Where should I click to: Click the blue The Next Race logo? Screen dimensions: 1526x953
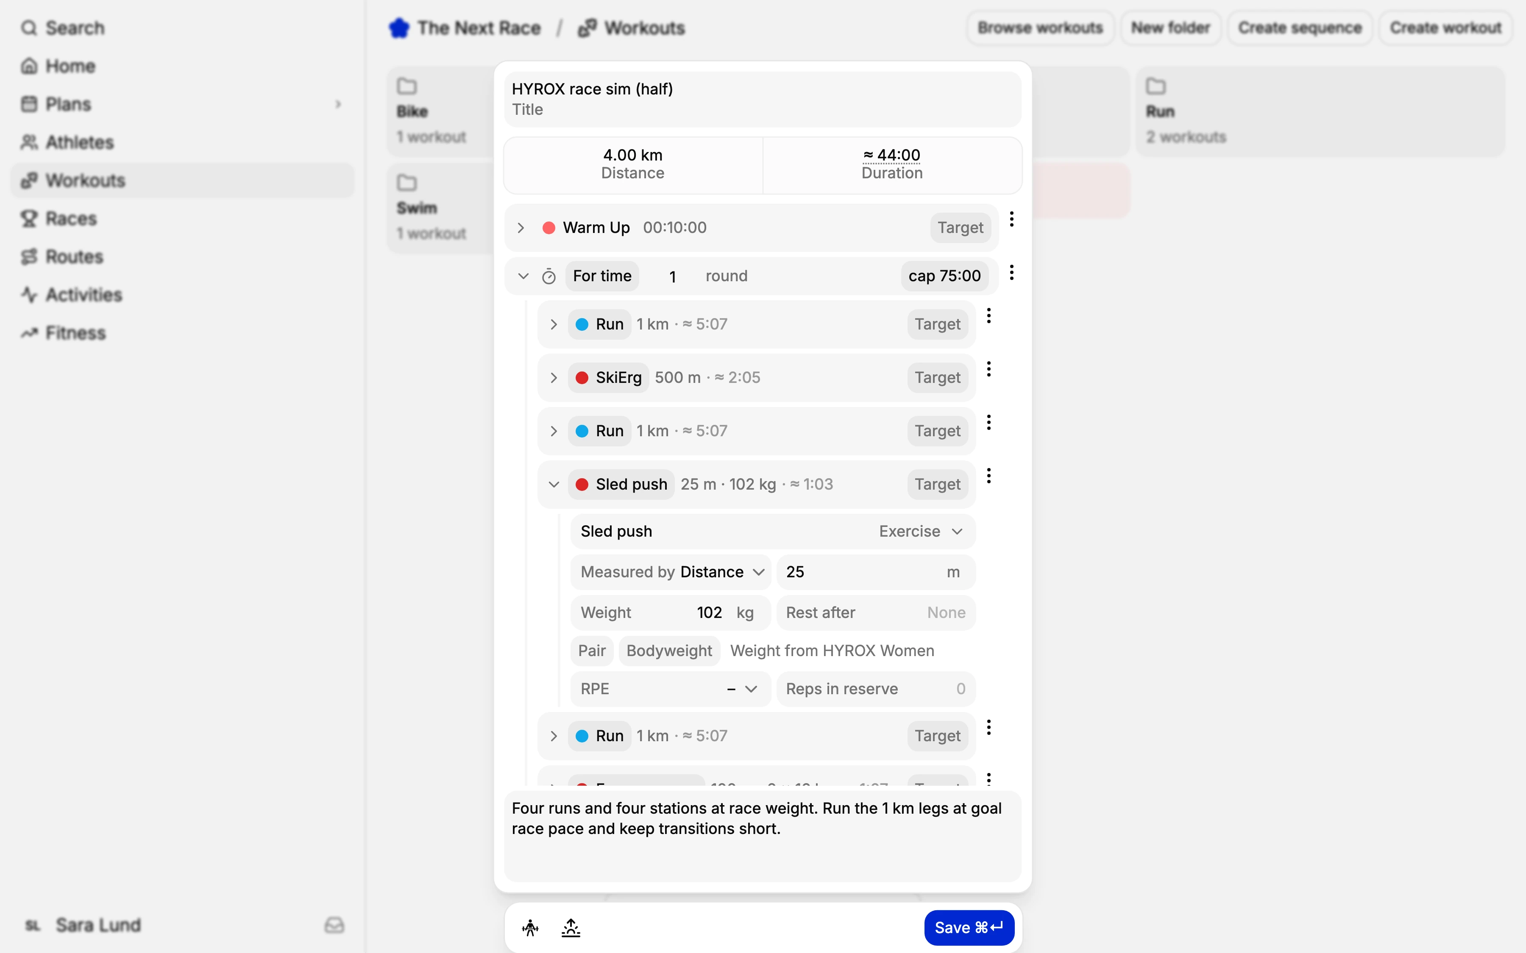tap(398, 28)
